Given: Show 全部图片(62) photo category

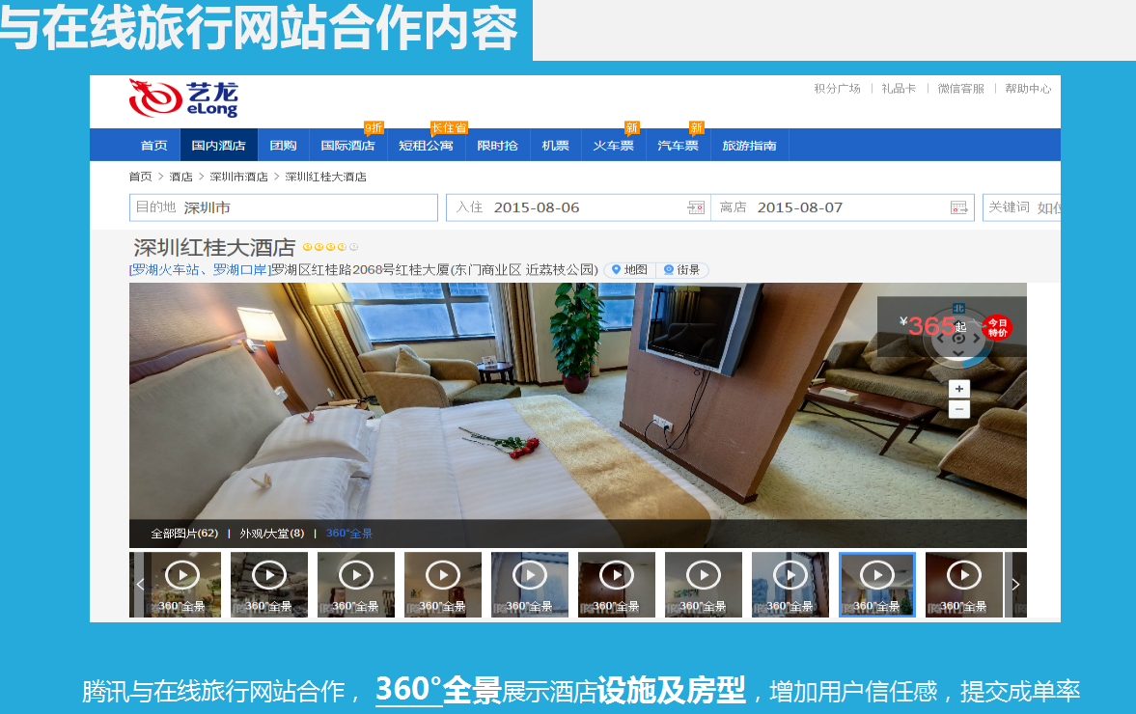Looking at the screenshot, I should pyautogui.click(x=183, y=533).
